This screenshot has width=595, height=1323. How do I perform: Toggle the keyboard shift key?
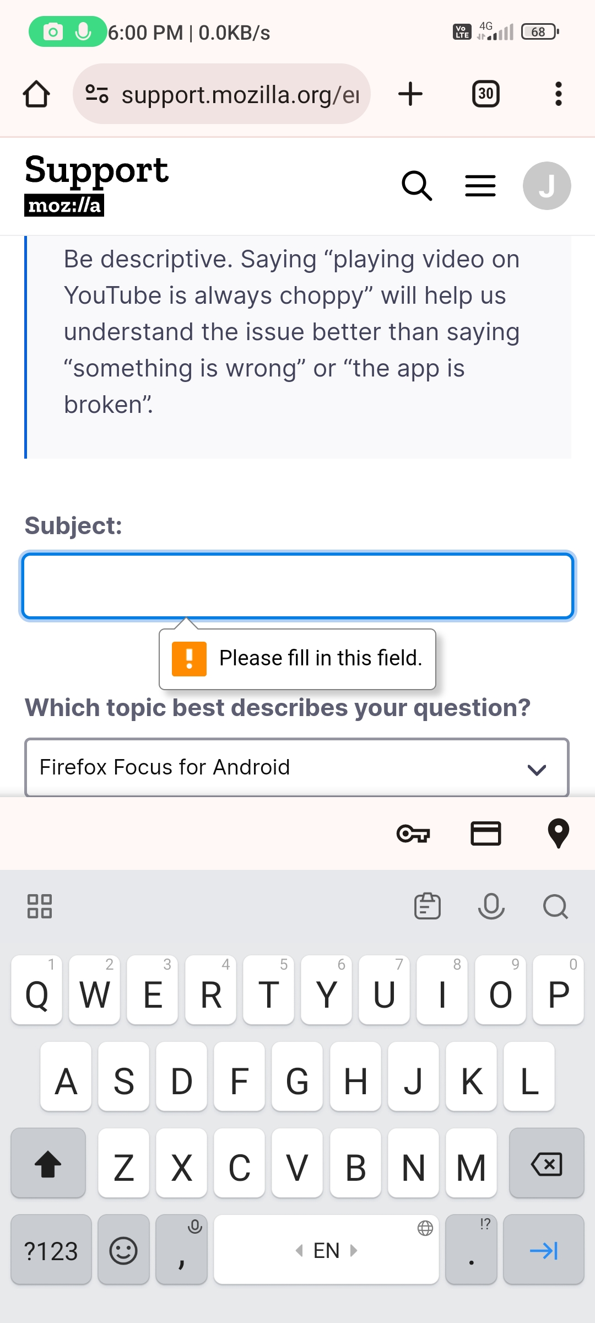pyautogui.click(x=48, y=1164)
